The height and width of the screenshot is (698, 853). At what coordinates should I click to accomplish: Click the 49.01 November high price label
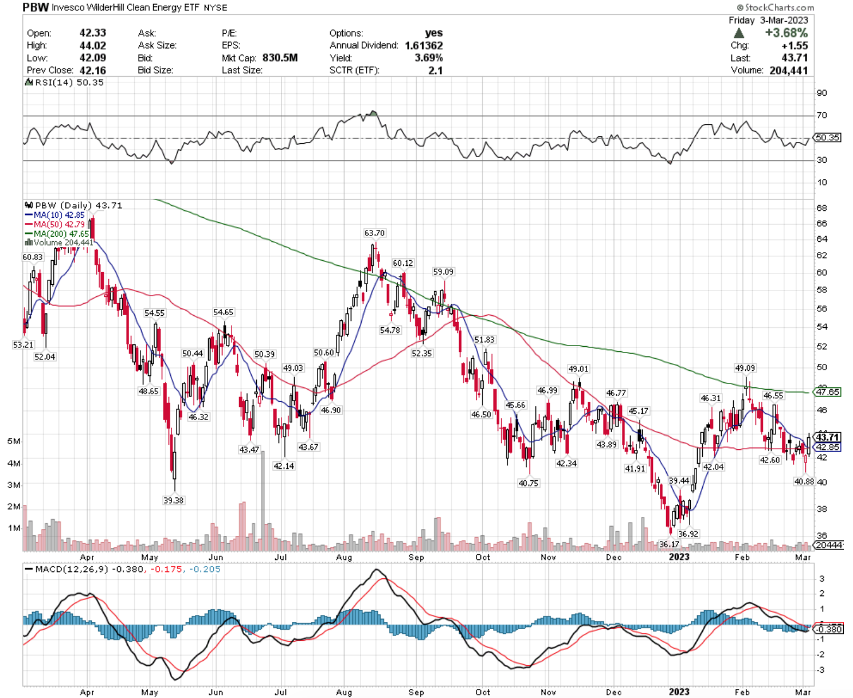pos(578,369)
